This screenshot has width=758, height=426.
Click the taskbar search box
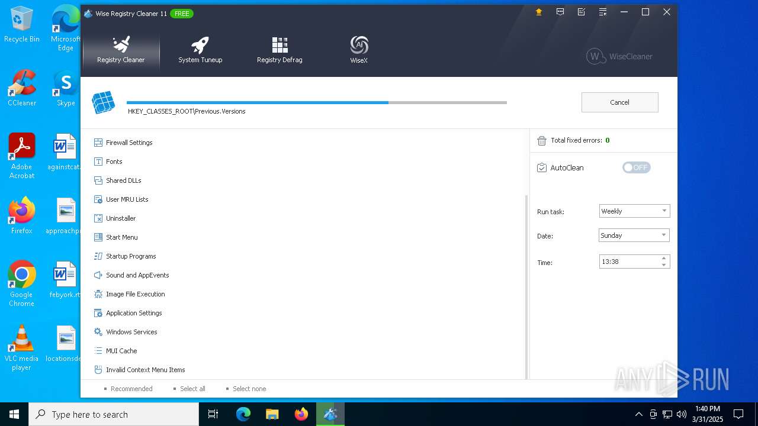(x=114, y=414)
